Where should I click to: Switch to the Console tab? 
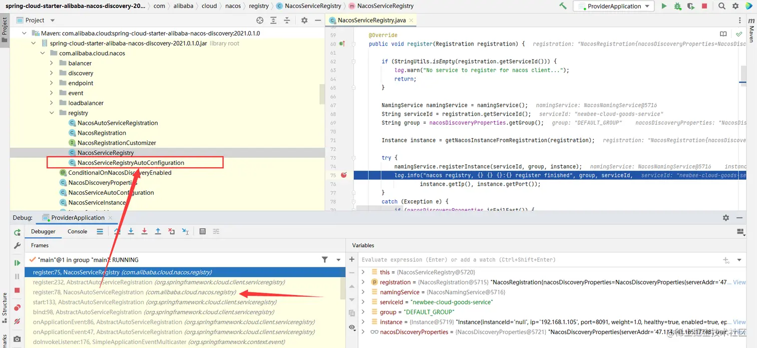click(78, 231)
